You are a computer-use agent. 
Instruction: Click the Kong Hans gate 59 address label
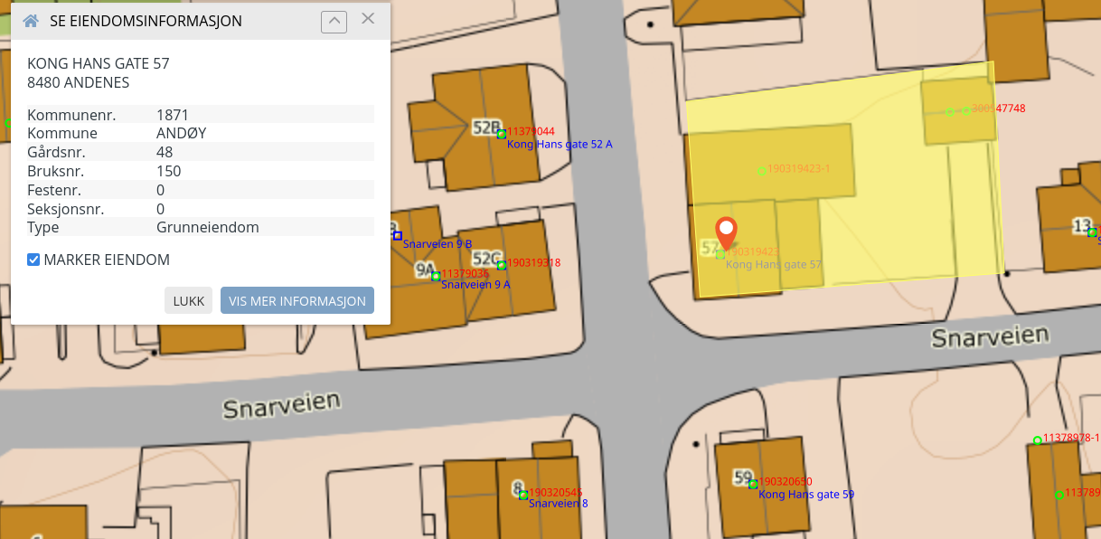[x=805, y=495]
